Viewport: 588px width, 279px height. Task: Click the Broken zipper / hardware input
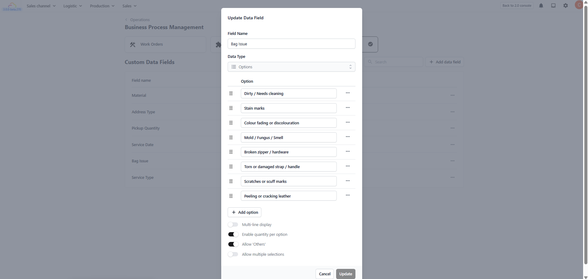click(289, 152)
